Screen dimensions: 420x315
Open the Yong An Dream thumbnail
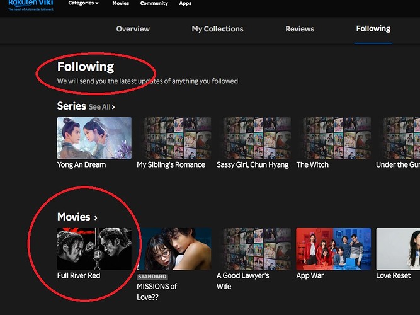pos(94,138)
